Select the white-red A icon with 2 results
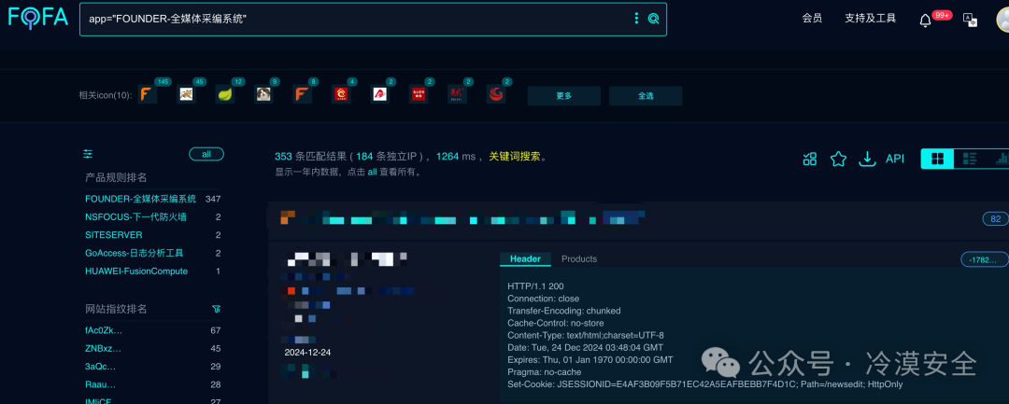 [x=379, y=94]
